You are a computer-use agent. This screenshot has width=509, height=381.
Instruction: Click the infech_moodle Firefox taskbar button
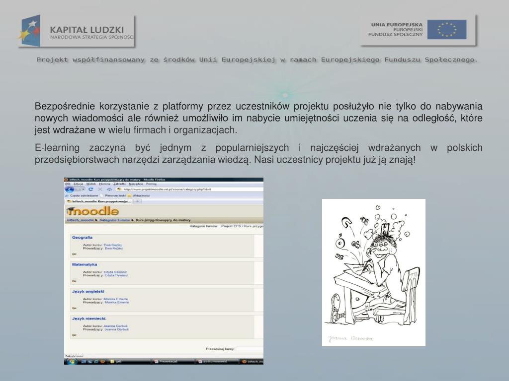point(252,362)
